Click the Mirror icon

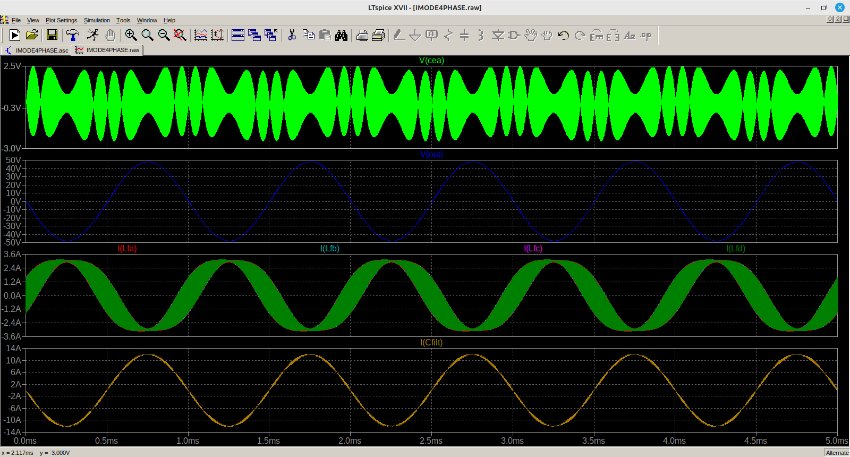[x=613, y=35]
